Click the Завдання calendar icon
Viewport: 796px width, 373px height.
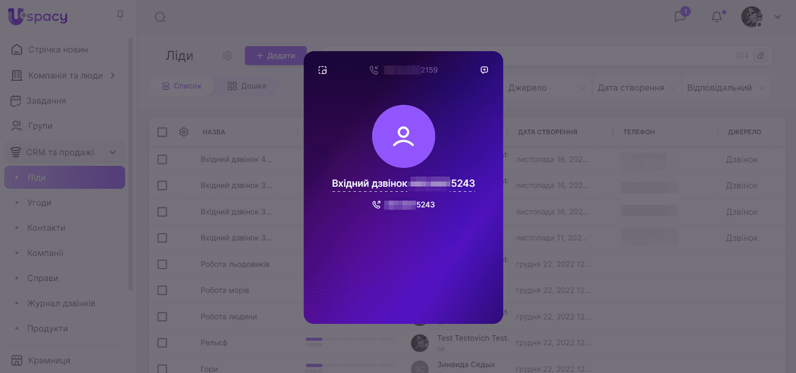point(16,101)
